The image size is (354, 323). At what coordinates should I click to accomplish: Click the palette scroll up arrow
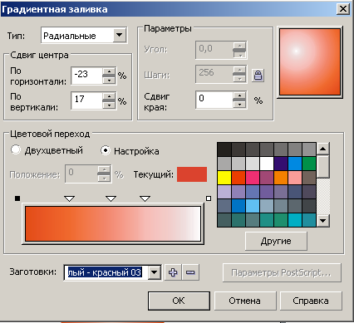click(x=323, y=149)
